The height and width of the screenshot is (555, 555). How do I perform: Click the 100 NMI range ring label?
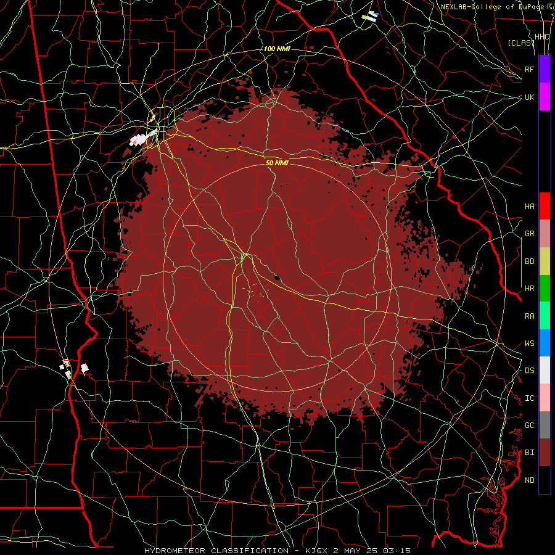click(x=277, y=49)
